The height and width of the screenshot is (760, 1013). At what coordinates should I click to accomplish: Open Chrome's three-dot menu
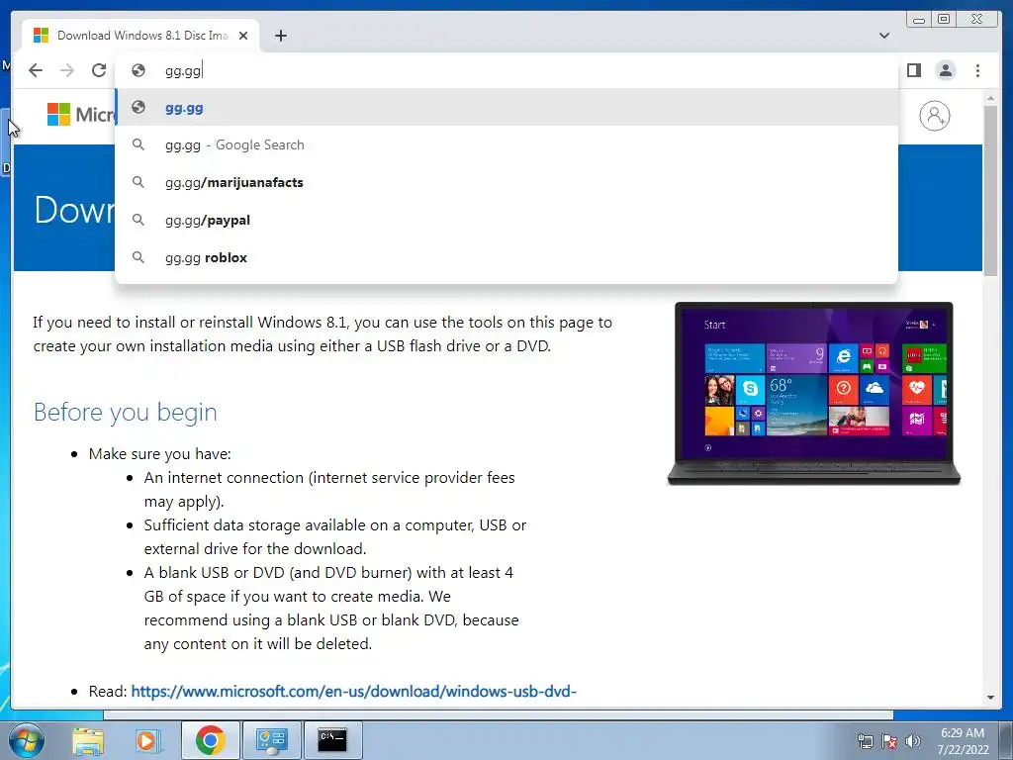(977, 70)
